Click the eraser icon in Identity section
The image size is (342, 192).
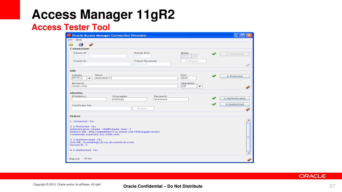point(248,109)
